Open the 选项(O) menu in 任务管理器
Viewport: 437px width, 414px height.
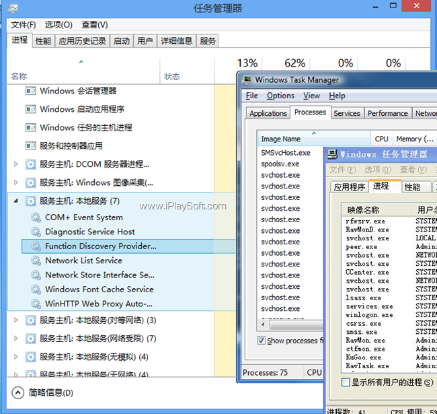58,25
